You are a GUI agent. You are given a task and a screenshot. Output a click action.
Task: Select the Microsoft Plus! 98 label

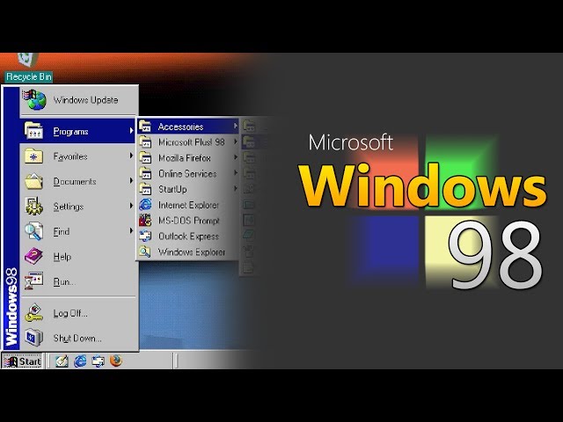(192, 142)
